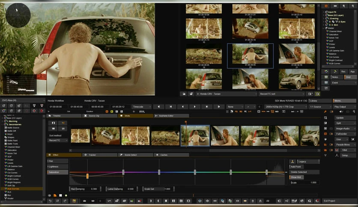The height and width of the screenshot is (207, 358).
Task: Open the Keyframe Editor tab
Action: click(171, 116)
